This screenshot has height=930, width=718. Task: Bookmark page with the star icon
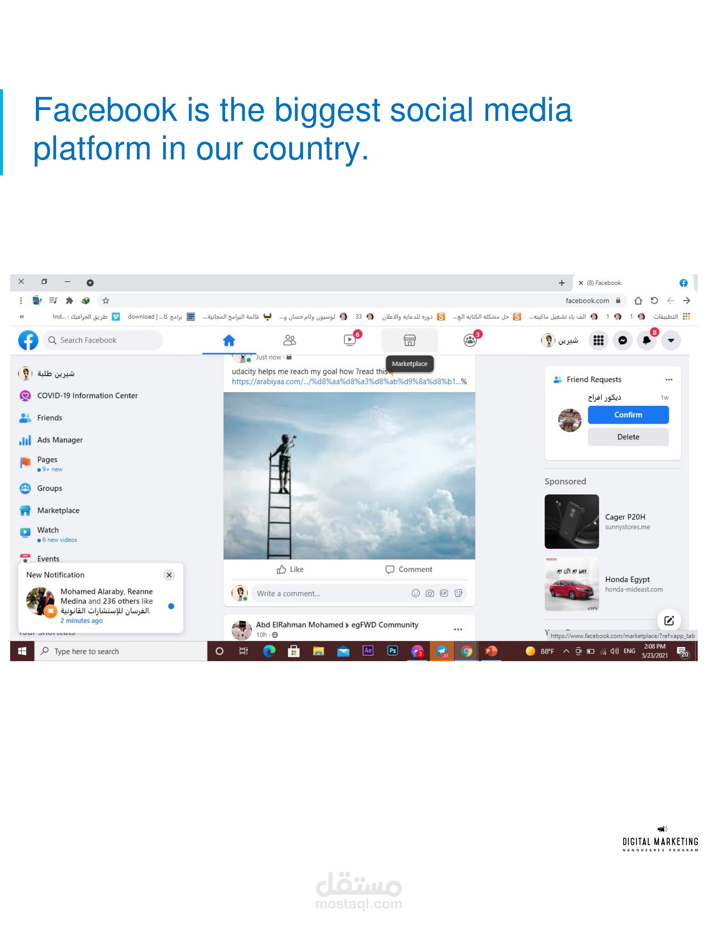click(x=106, y=301)
